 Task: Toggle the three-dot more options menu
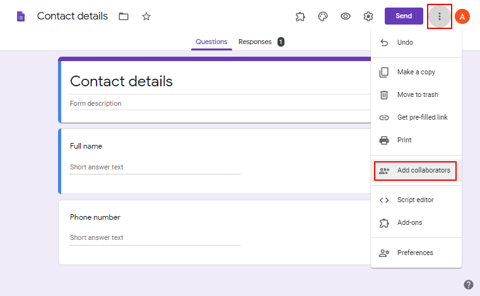[439, 16]
